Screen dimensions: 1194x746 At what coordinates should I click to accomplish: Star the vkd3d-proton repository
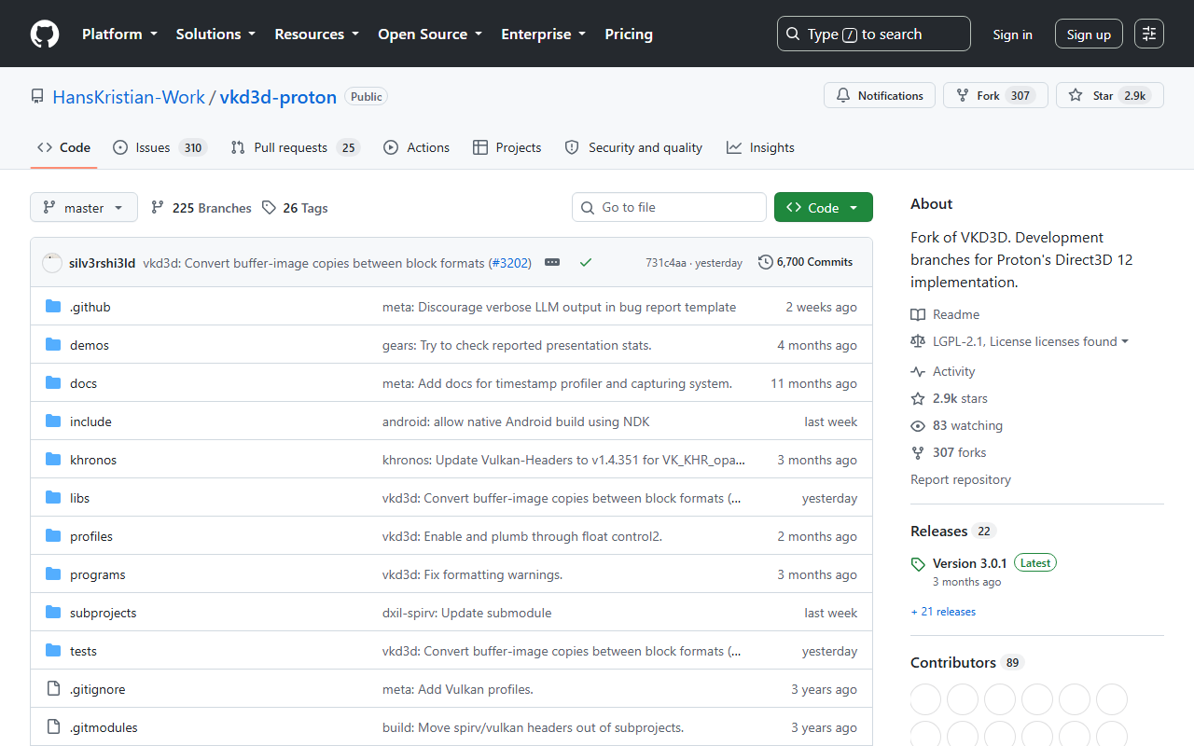pyautogui.click(x=1110, y=95)
